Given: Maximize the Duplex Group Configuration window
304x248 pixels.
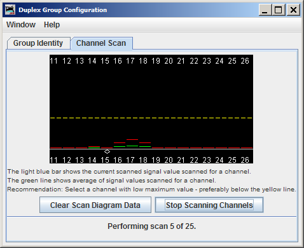Looking at the screenshot, I should click(279, 10).
